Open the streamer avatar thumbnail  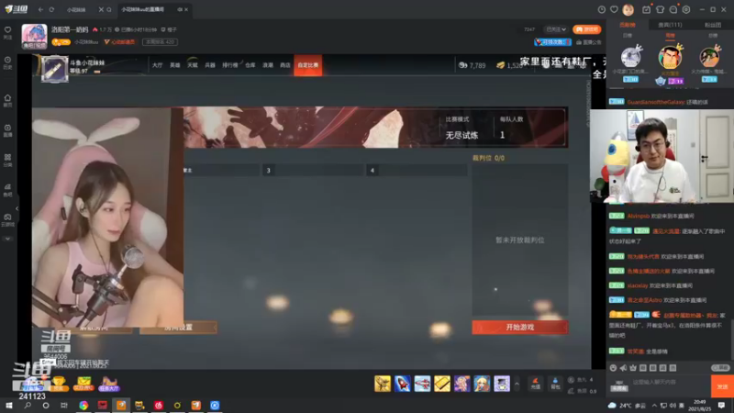[x=34, y=37]
